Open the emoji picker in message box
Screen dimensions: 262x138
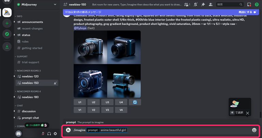pos(254,130)
